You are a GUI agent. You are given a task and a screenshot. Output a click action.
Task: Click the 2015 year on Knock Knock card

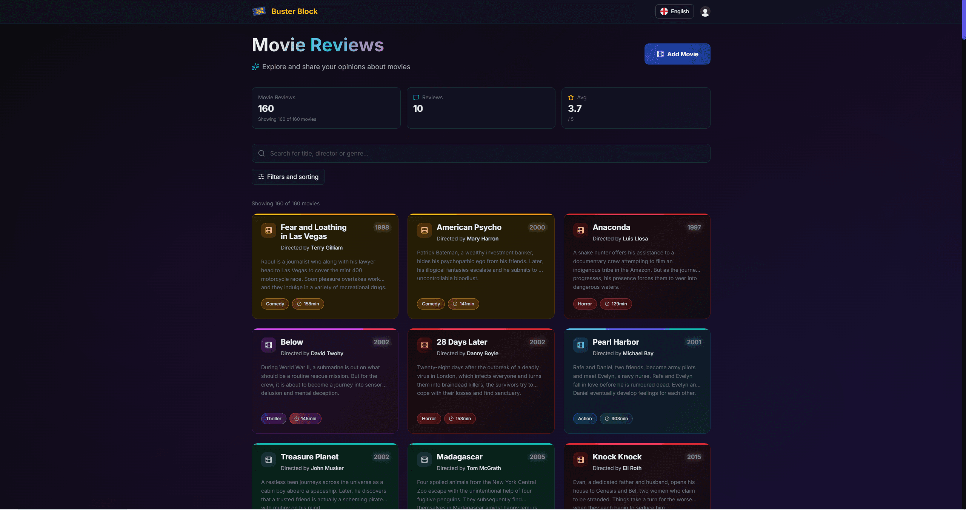pos(694,457)
